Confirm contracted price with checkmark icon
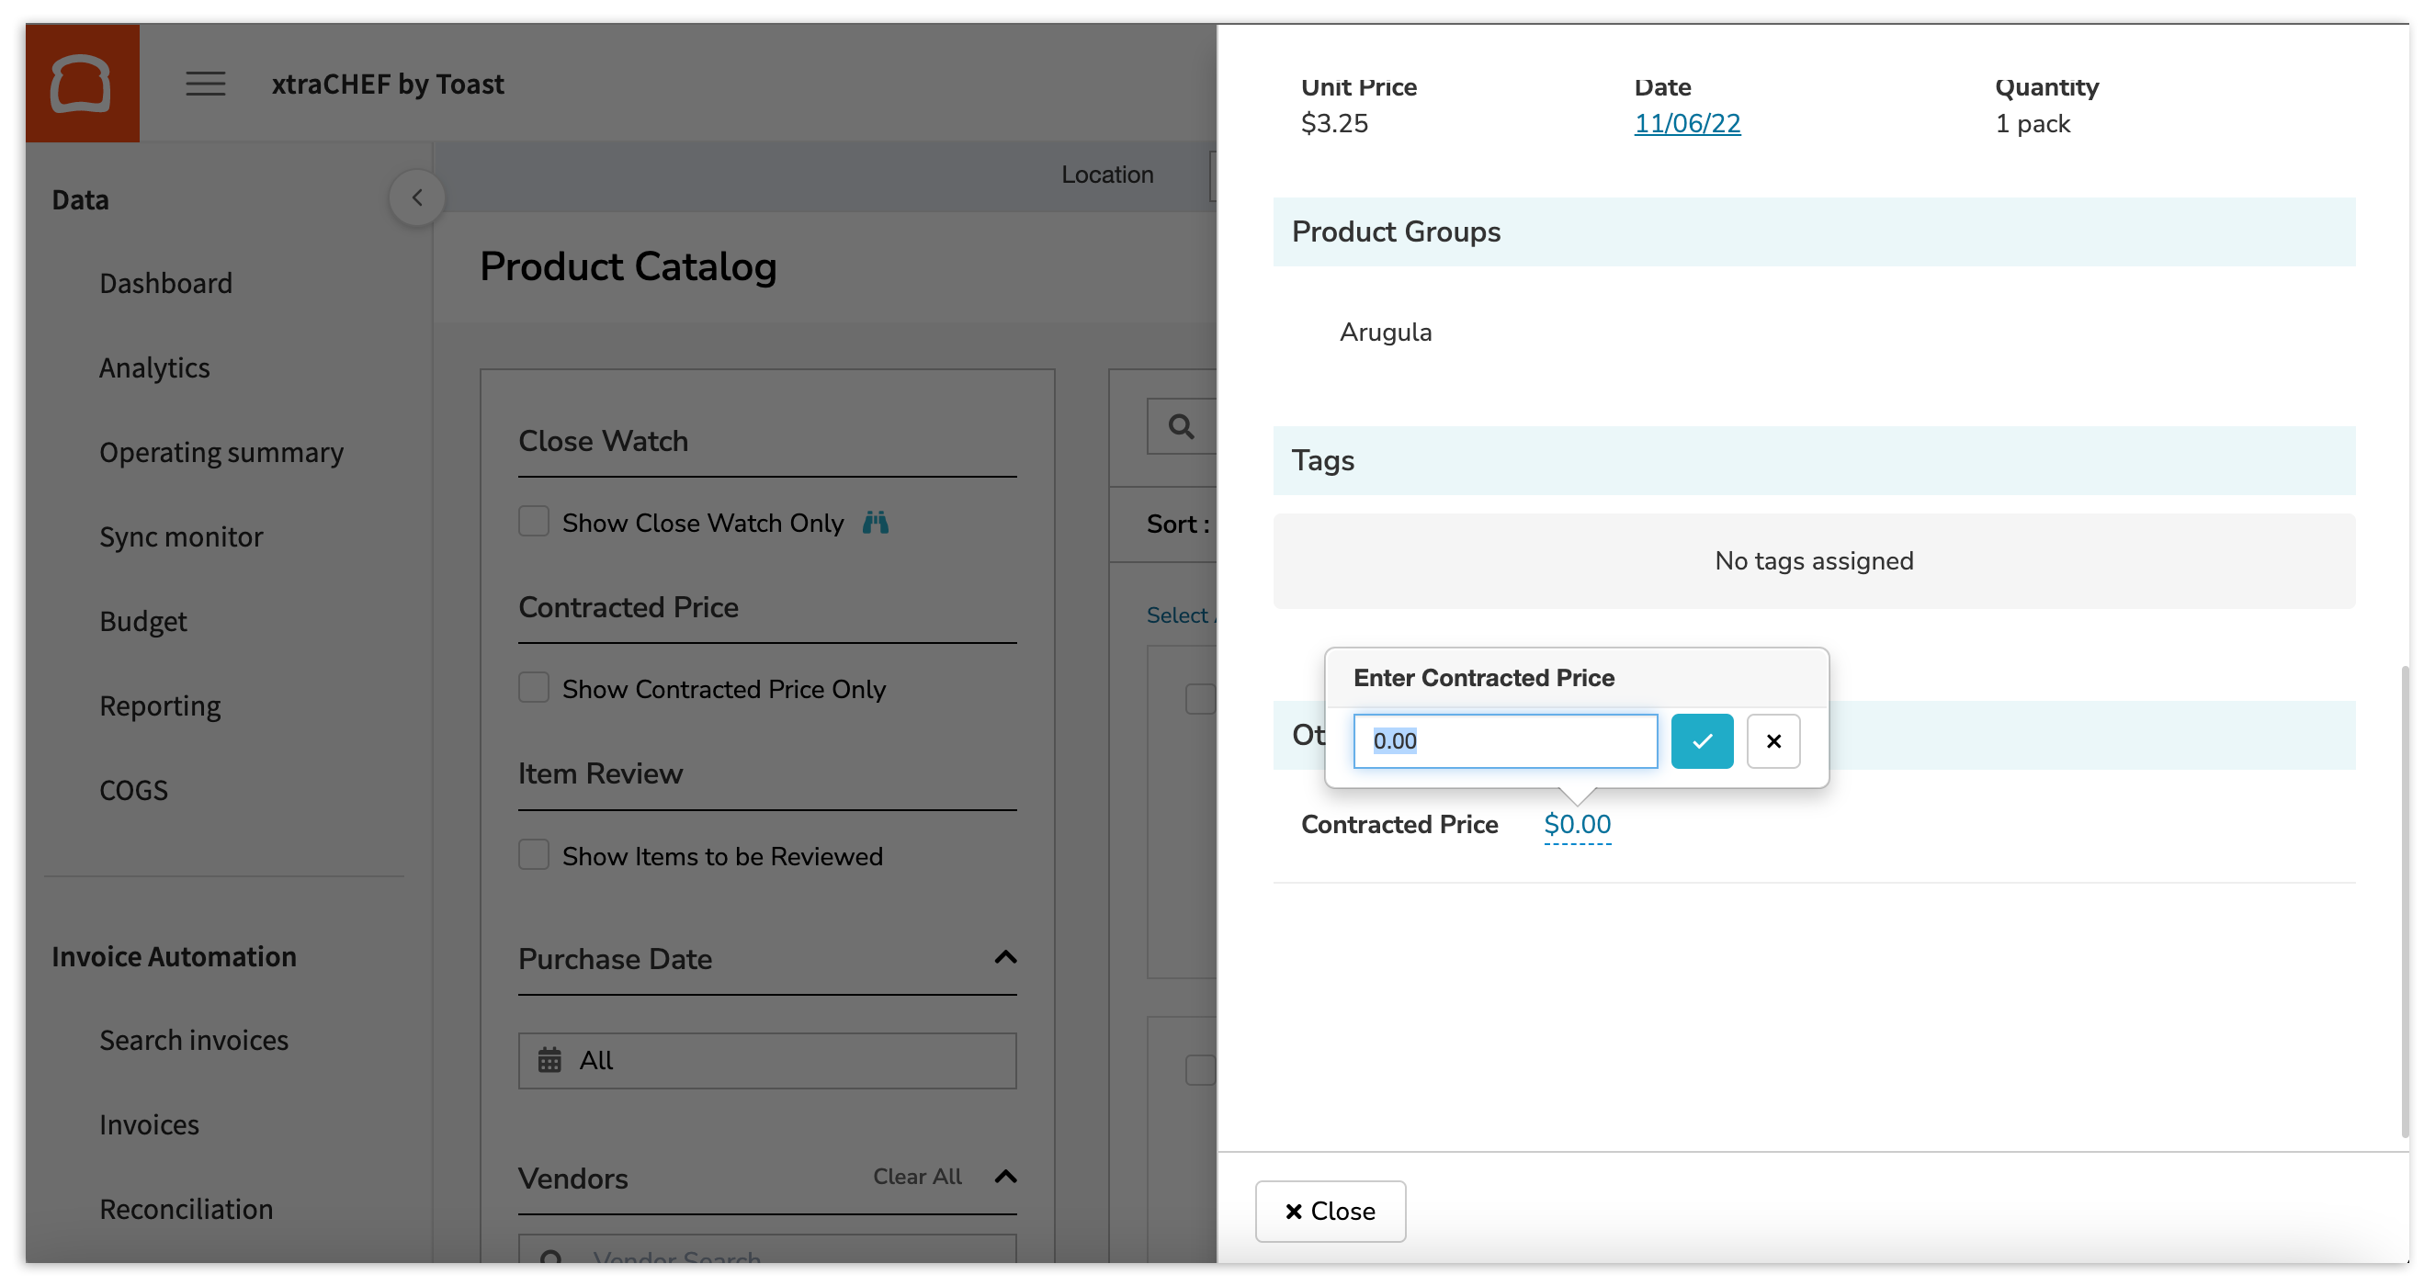The image size is (2435, 1286). pyautogui.click(x=1702, y=741)
